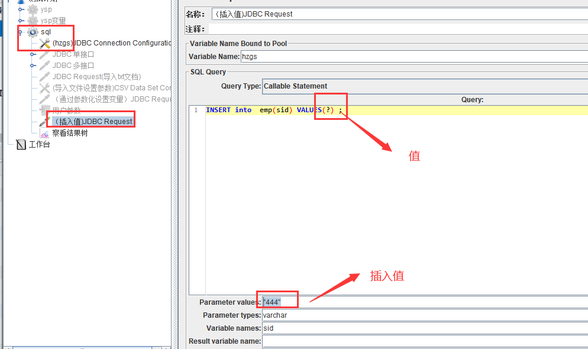Click the tree panel horizontal scrollbar
The width and height of the screenshot is (588, 349).
pyautogui.click(x=82, y=347)
